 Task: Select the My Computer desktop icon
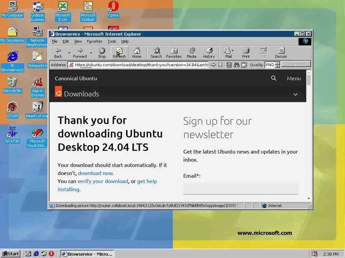tap(12, 9)
